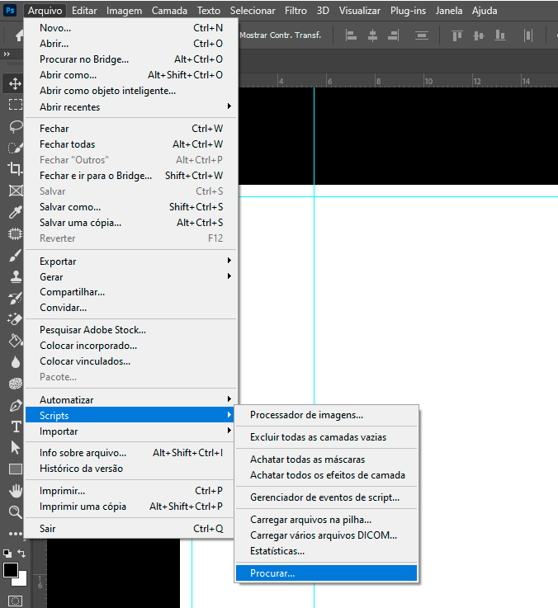Click the distribute vertically icon
Image resolution: width=558 pixels, height=608 pixels.
(x=422, y=35)
